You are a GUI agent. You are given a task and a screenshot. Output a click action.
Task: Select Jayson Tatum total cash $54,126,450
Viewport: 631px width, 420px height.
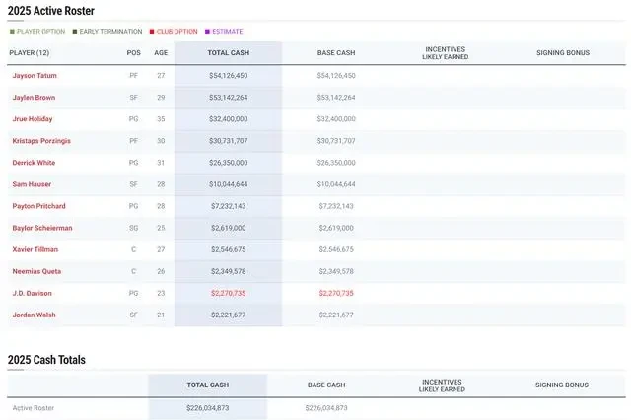point(229,76)
